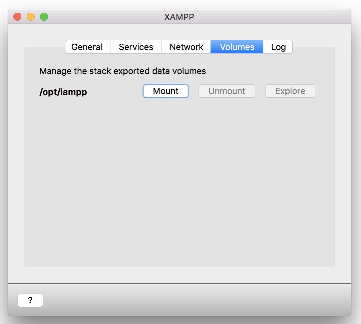Click the XAMPP window title
361x324 pixels.
[179, 17]
